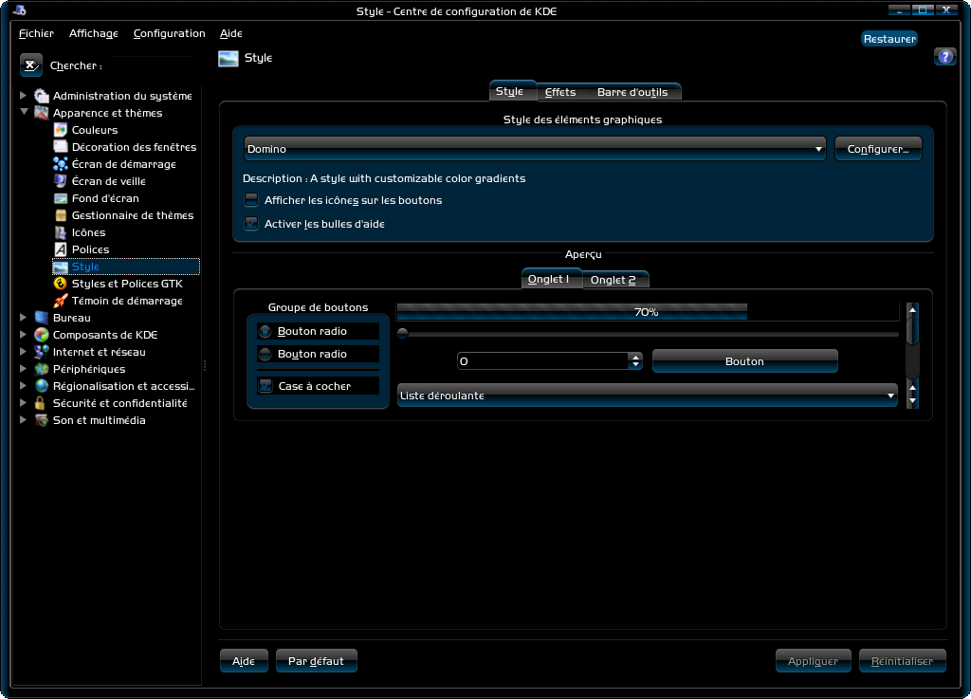Open the Configuration menu

click(x=169, y=33)
